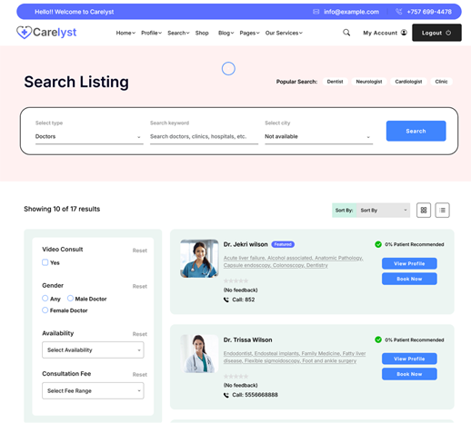Reset the Gender filter
This screenshot has height=423, width=471.
(x=140, y=286)
